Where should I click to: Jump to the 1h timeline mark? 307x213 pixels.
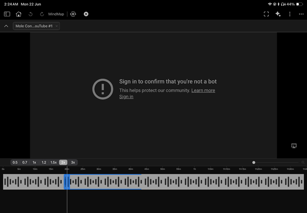[194, 169]
